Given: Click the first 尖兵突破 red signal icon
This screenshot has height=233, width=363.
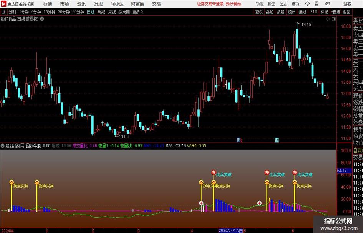Looking at the screenshot, I should [x=214, y=172].
